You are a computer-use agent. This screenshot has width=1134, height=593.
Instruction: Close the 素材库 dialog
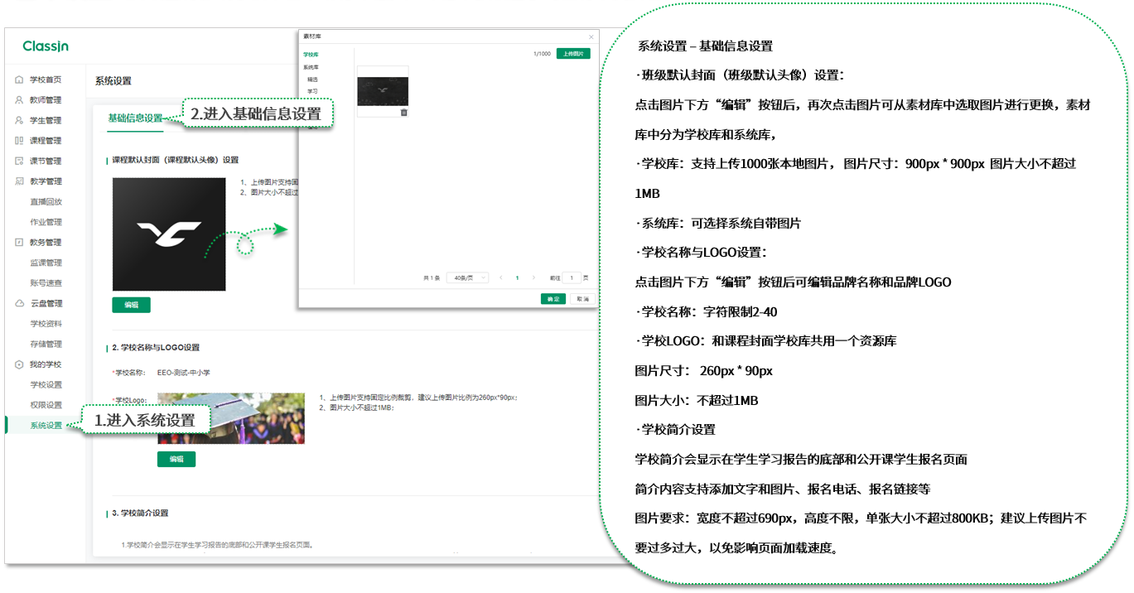[591, 36]
